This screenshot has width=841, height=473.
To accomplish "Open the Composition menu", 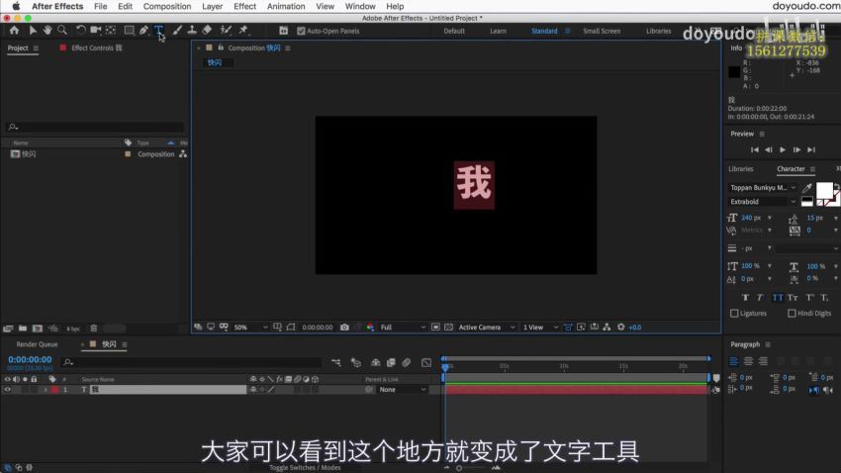I will tap(167, 7).
